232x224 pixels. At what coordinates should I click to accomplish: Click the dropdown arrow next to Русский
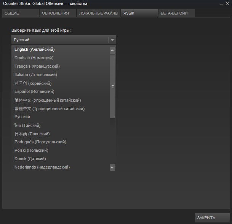(112, 40)
